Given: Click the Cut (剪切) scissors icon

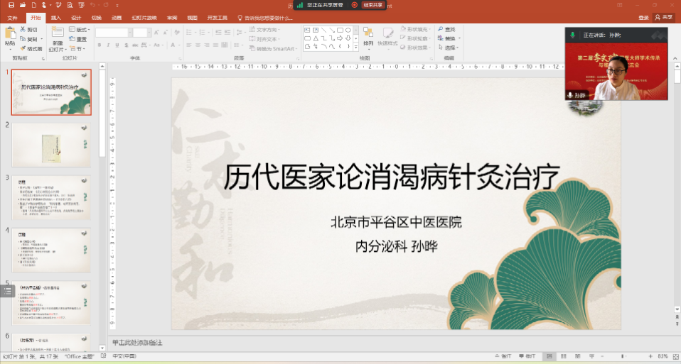Looking at the screenshot, I should coord(23,30).
